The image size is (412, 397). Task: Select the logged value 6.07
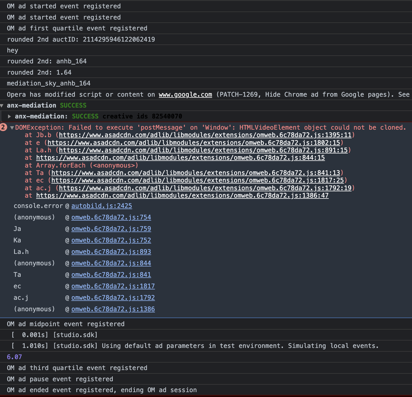pyautogui.click(x=14, y=357)
